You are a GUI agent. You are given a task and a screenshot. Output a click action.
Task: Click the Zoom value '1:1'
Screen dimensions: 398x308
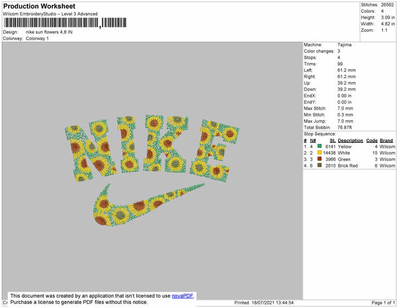[x=384, y=31]
